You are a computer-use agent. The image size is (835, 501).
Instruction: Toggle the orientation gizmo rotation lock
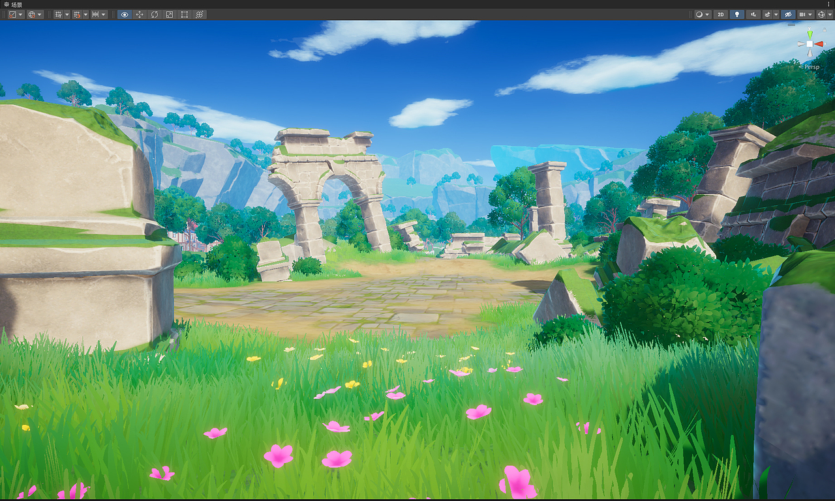(825, 30)
